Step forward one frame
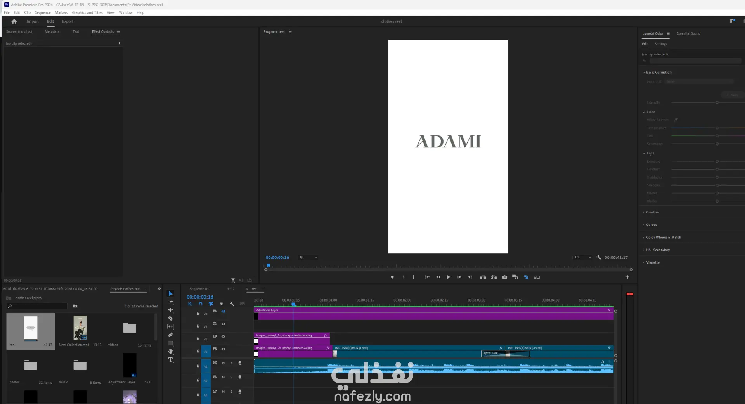This screenshot has height=404, width=745. coord(459,277)
